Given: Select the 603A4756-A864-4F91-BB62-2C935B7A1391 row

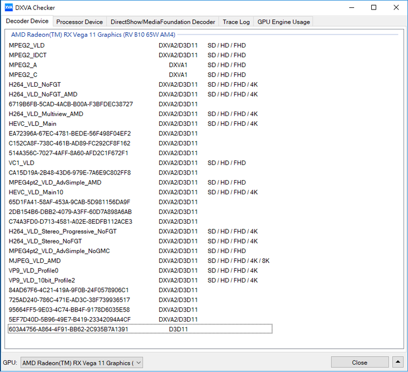Looking at the screenshot, I should tap(140, 330).
